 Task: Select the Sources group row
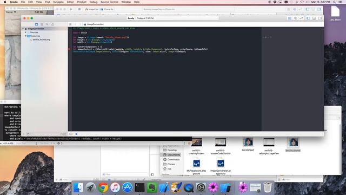pos(44,32)
